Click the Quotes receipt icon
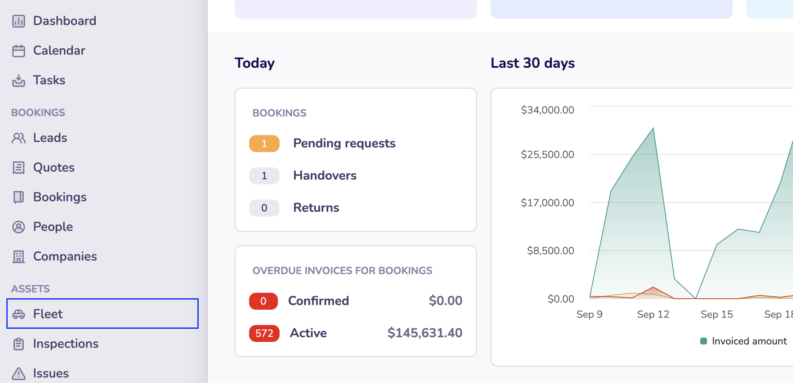This screenshot has height=383, width=793. [x=19, y=168]
